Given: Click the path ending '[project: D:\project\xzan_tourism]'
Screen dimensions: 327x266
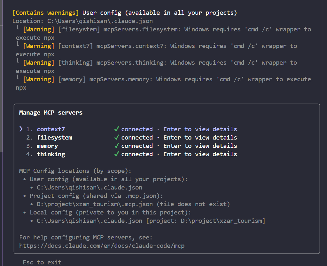Looking at the screenshot, I should (151, 221).
